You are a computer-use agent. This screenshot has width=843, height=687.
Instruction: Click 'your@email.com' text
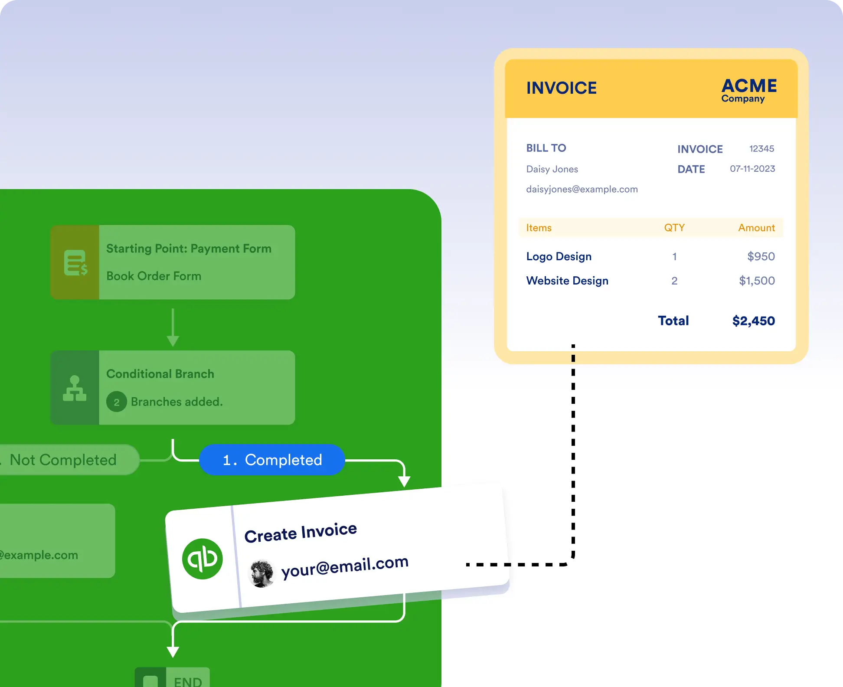(345, 567)
